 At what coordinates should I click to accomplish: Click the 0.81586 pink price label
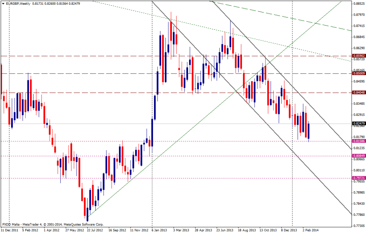click(x=358, y=141)
